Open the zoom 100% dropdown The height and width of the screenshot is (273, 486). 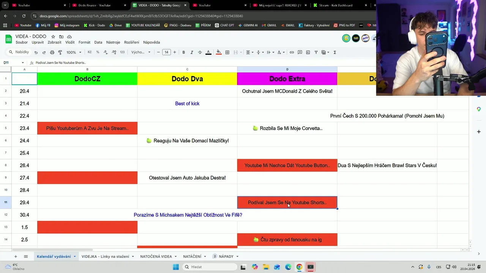[x=74, y=52]
